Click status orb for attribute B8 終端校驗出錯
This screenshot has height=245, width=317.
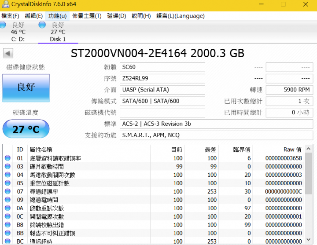tap(7, 225)
